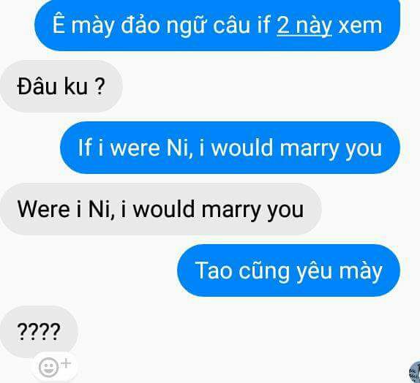Select the "Tao cũng yêu mày" message
420x383 pixels.
coord(288,270)
